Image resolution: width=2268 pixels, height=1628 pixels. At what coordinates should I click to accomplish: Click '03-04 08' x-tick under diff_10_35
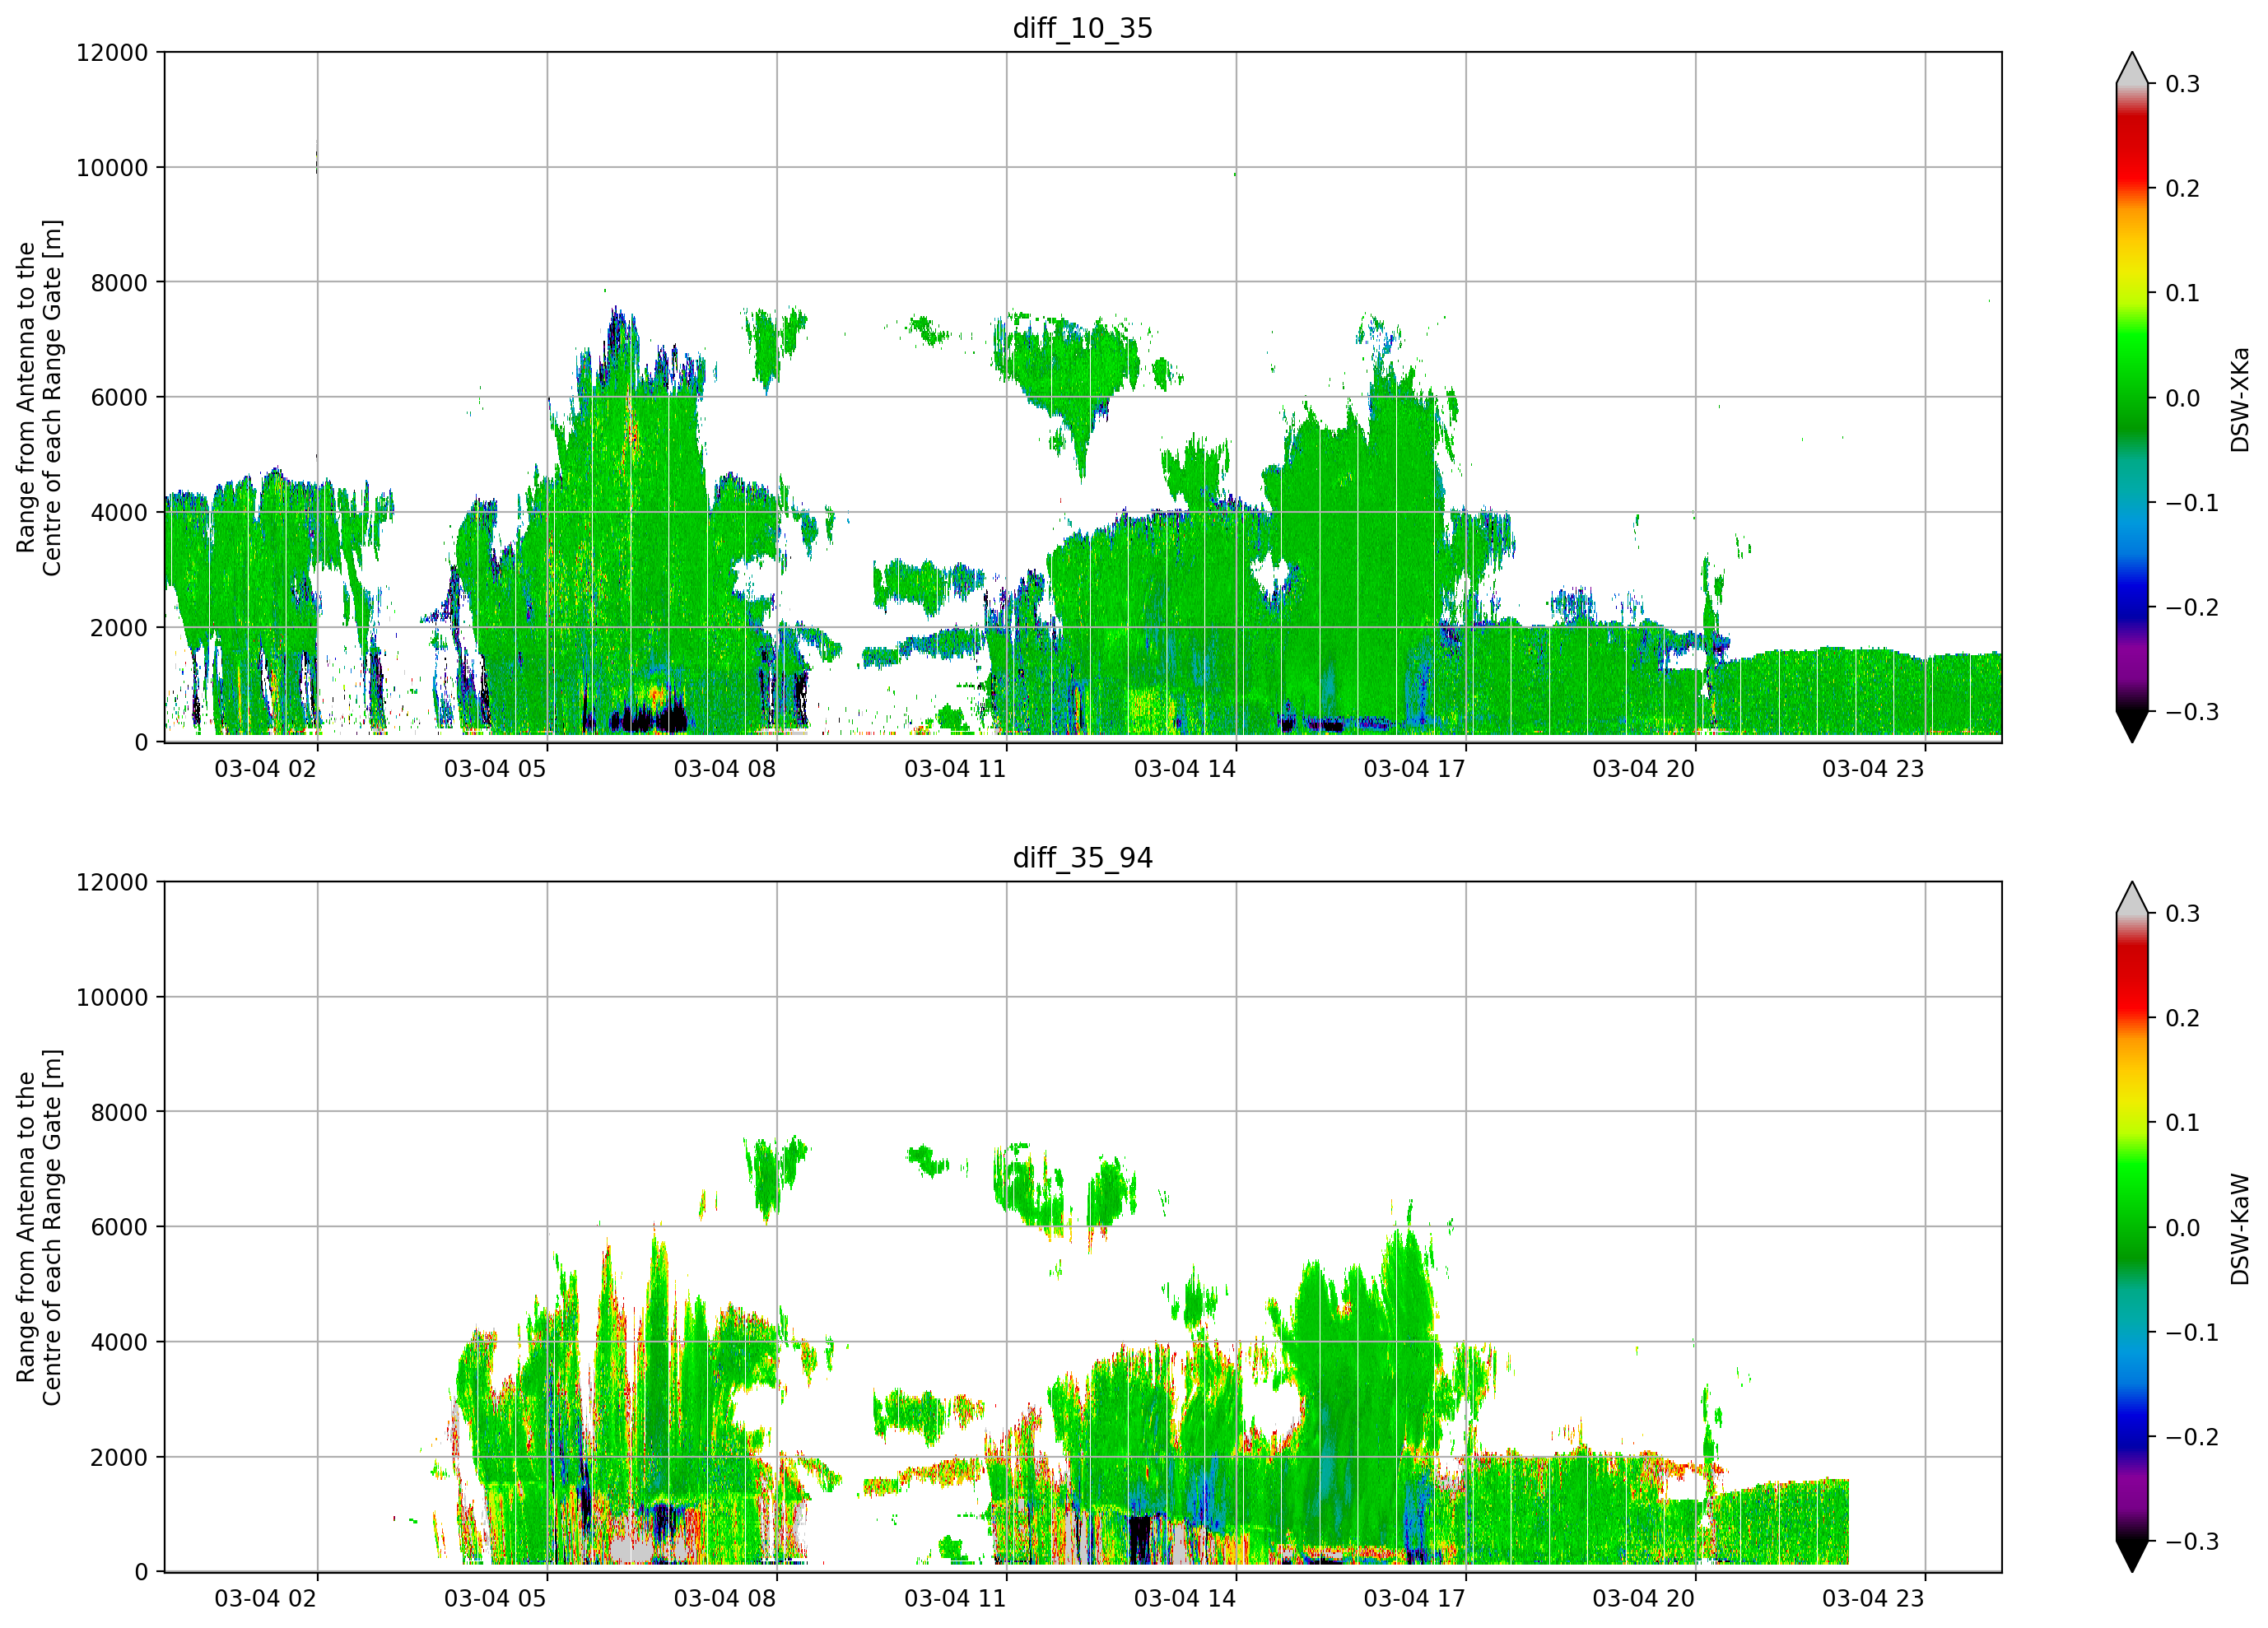725,769
